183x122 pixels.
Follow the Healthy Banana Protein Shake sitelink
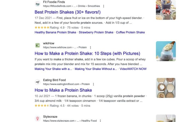pos(55,32)
